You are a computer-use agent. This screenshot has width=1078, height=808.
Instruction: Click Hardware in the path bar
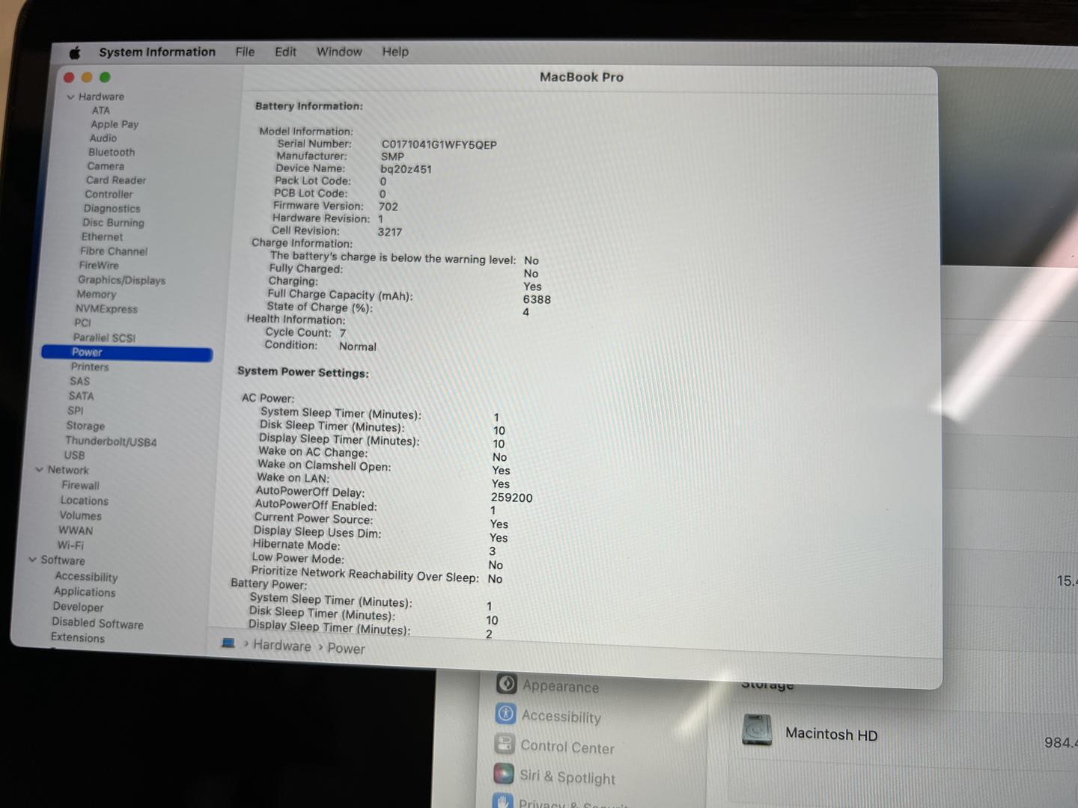(x=281, y=646)
